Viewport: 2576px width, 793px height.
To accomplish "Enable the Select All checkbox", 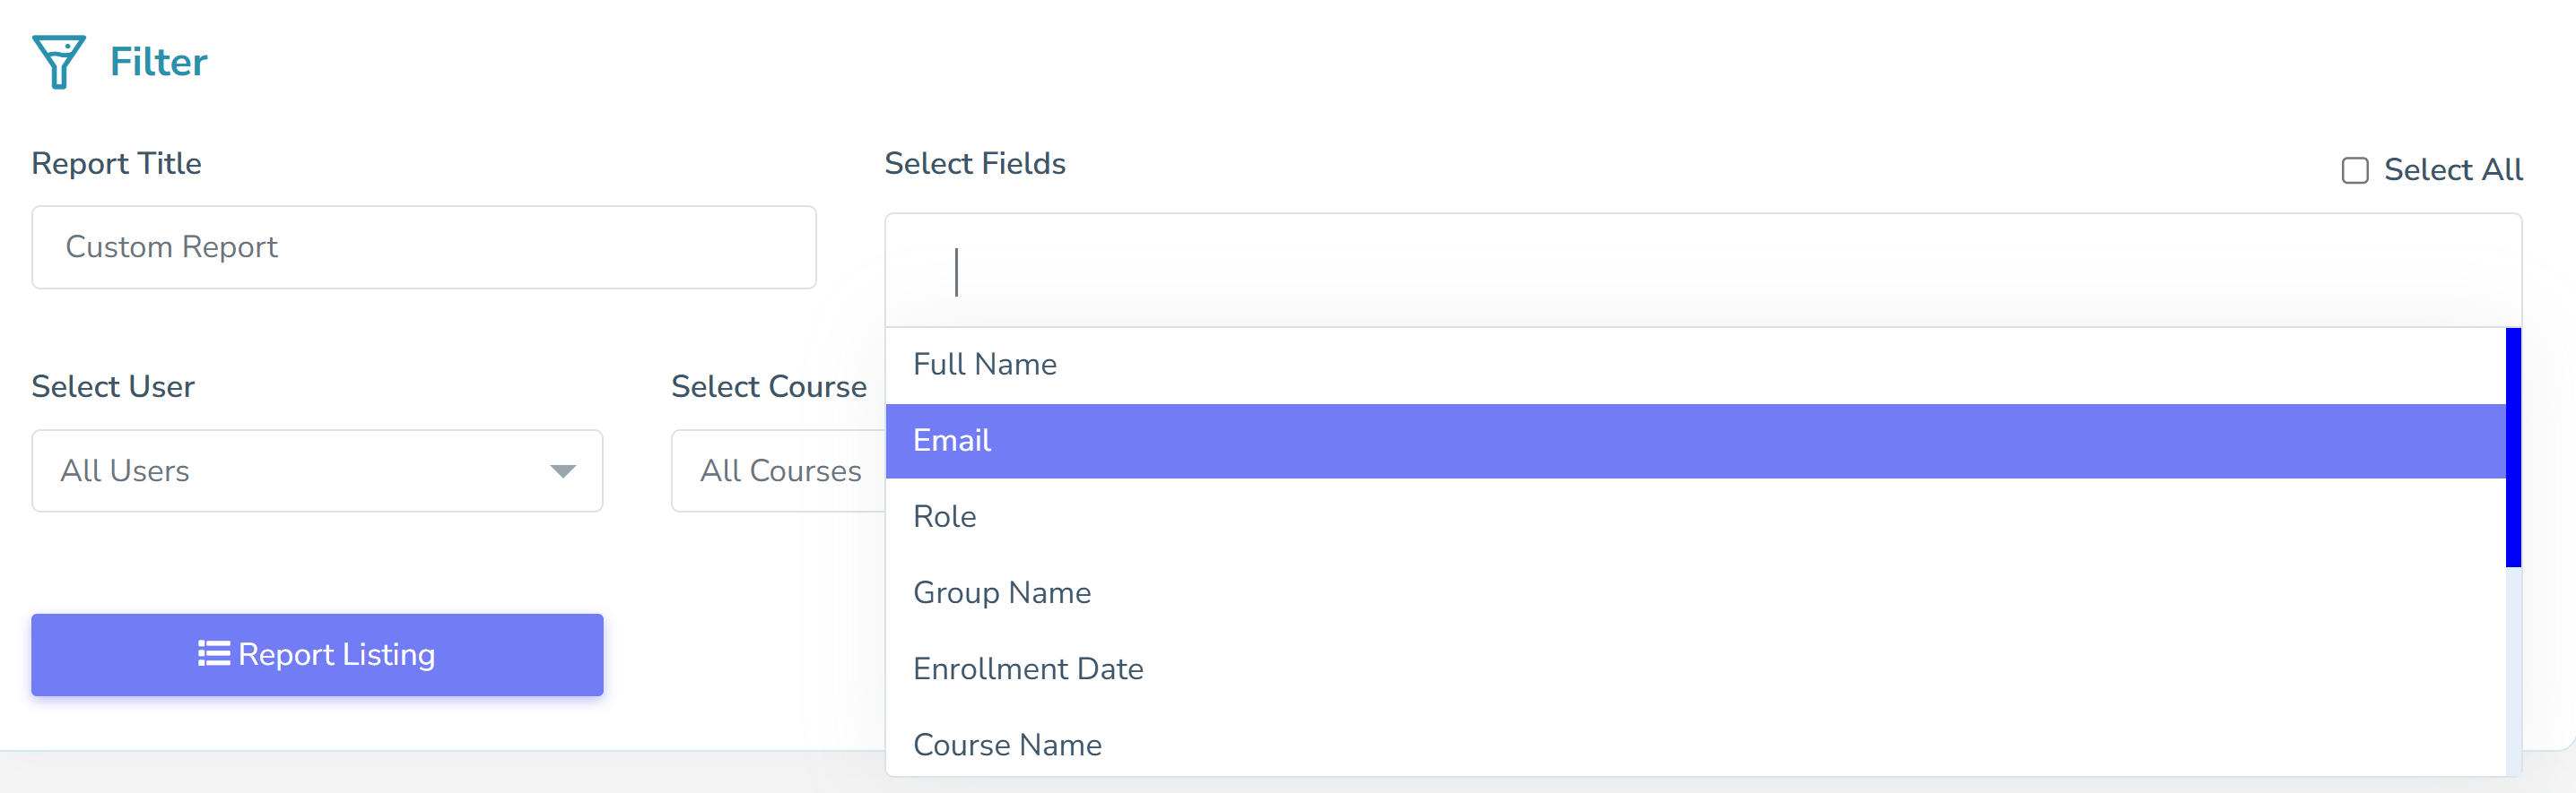I will tap(2355, 171).
